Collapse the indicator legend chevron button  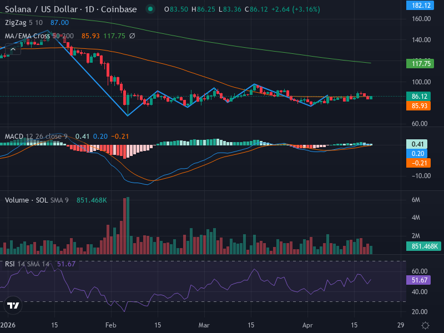13,49
